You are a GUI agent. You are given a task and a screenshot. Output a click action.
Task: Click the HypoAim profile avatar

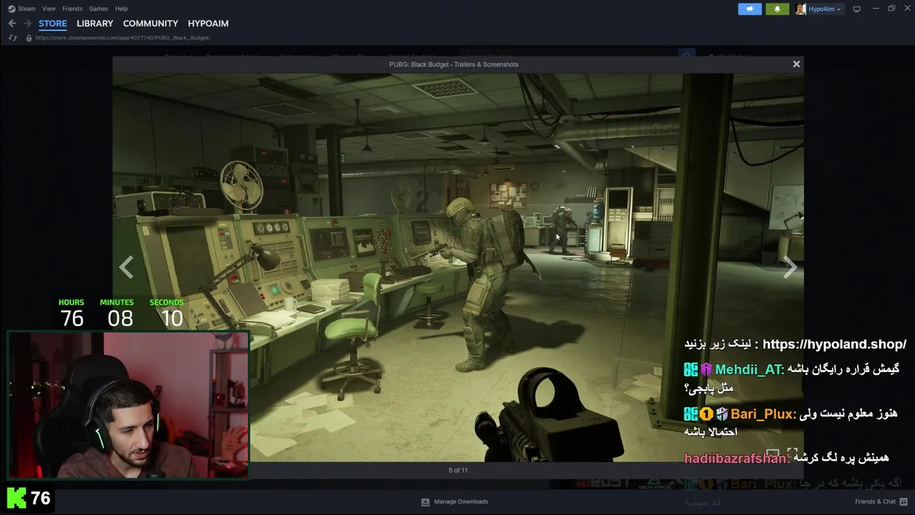click(801, 9)
